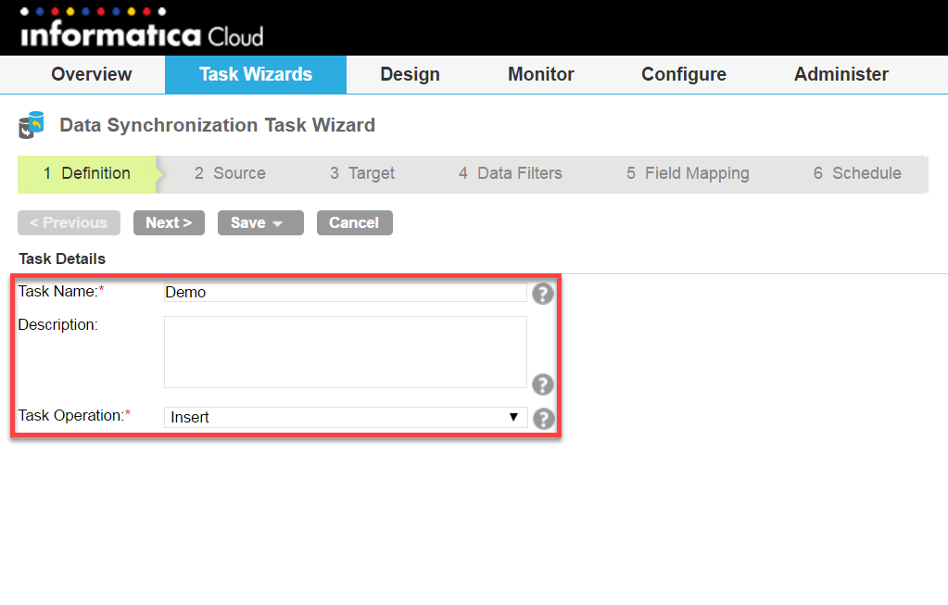Go to step 4 Data Filters

(511, 173)
